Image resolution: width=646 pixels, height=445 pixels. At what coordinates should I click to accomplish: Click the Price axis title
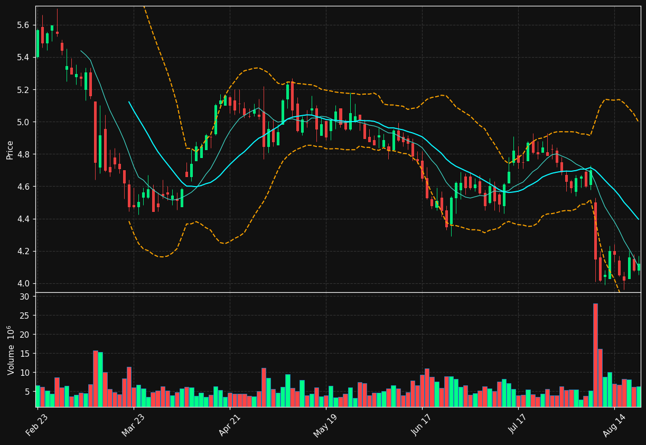(10, 149)
